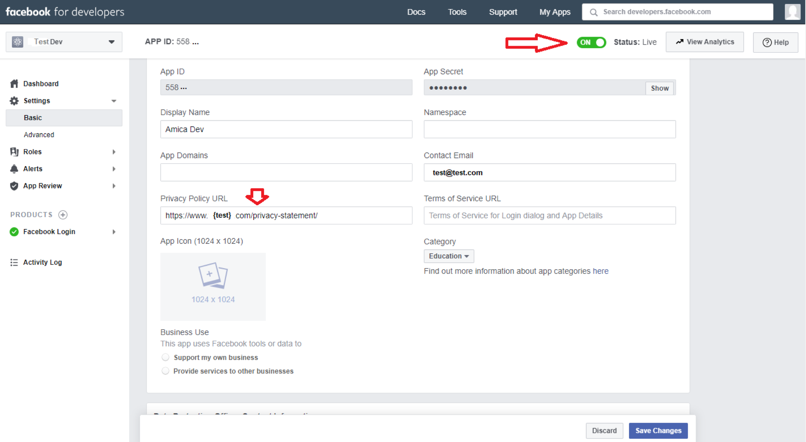This screenshot has height=442, width=806.
Task: Click the Settings gear icon in sidebar
Action: (x=14, y=101)
